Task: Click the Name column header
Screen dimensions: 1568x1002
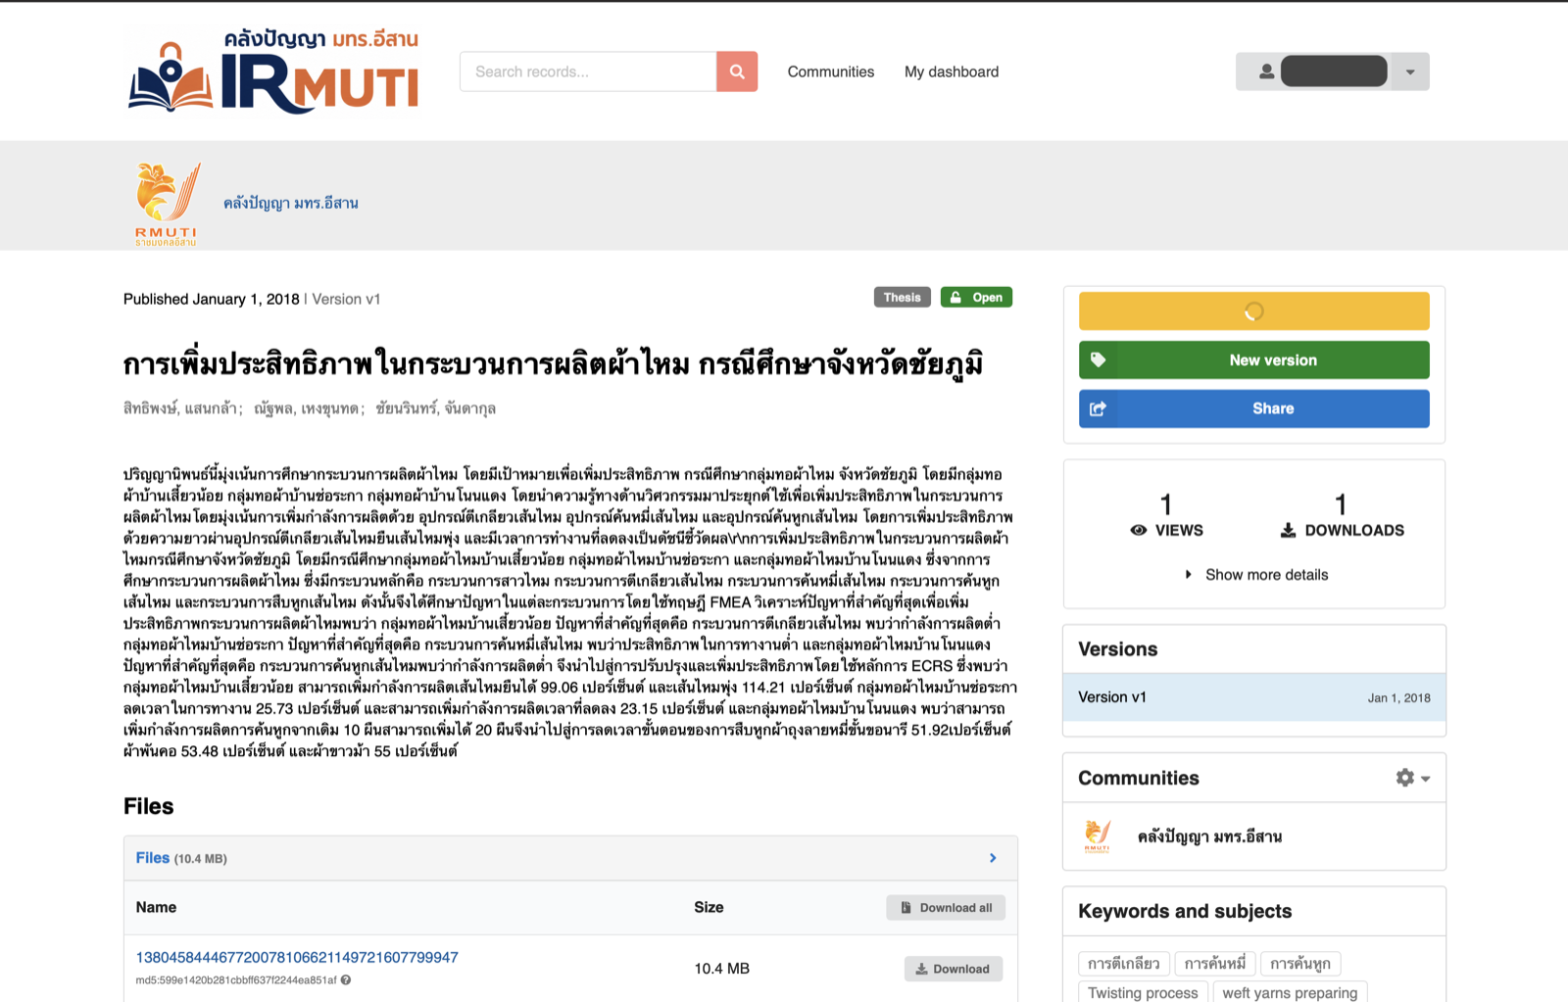Action: [156, 907]
